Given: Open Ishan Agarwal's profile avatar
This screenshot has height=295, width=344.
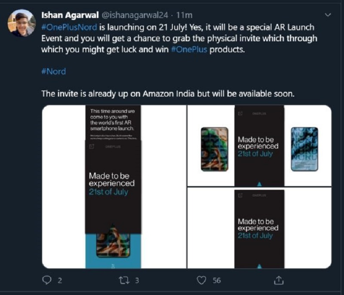Looking at the screenshot, I should pyautogui.click(x=21, y=22).
